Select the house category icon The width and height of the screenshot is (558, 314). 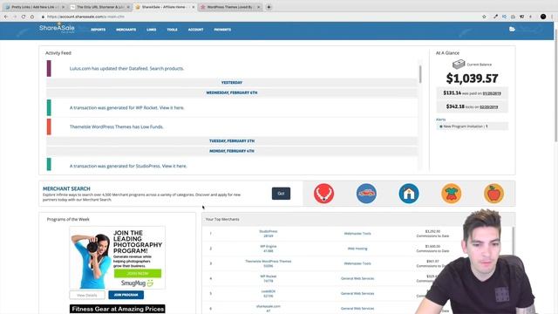click(409, 194)
